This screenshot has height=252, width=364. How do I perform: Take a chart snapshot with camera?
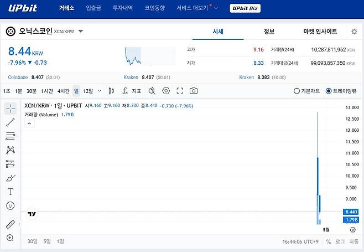point(194,91)
